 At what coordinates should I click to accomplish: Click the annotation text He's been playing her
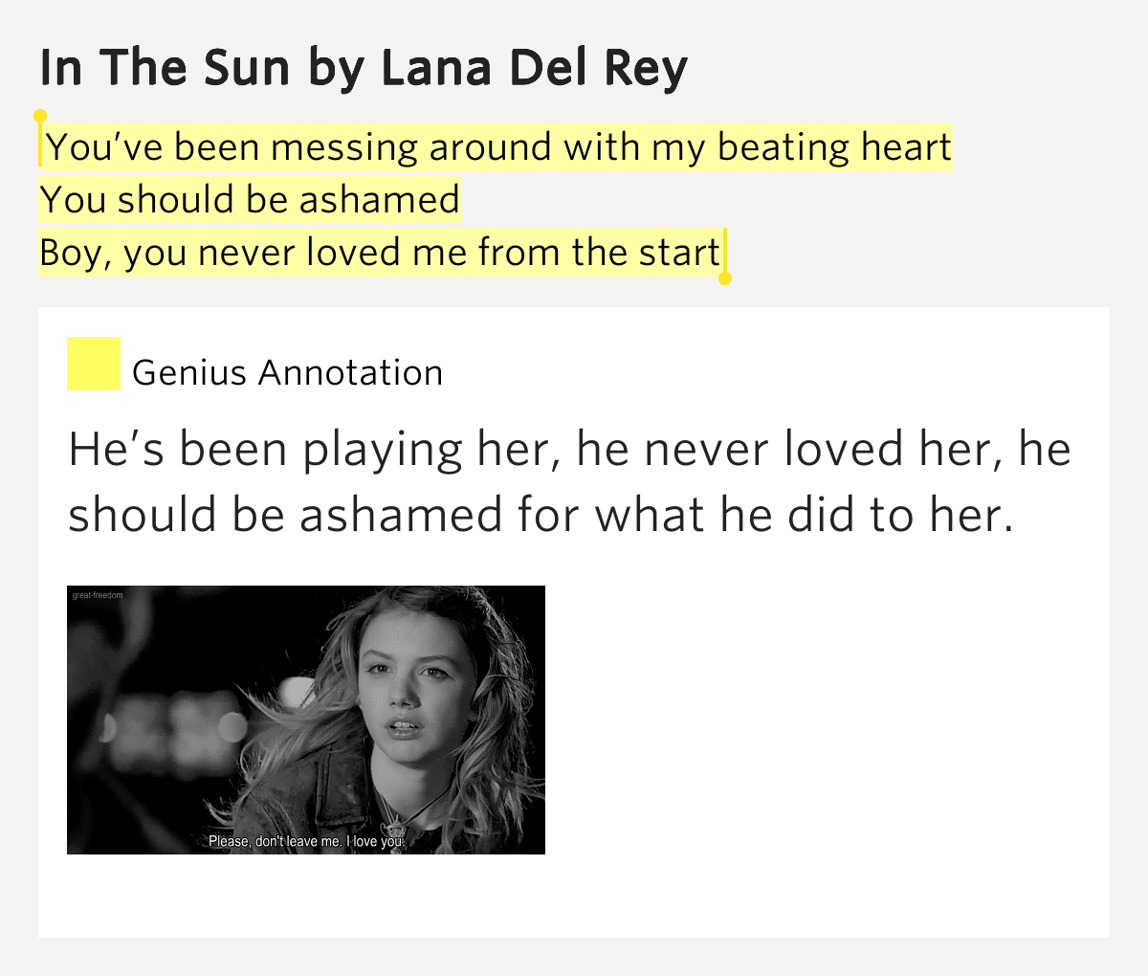pos(569,481)
